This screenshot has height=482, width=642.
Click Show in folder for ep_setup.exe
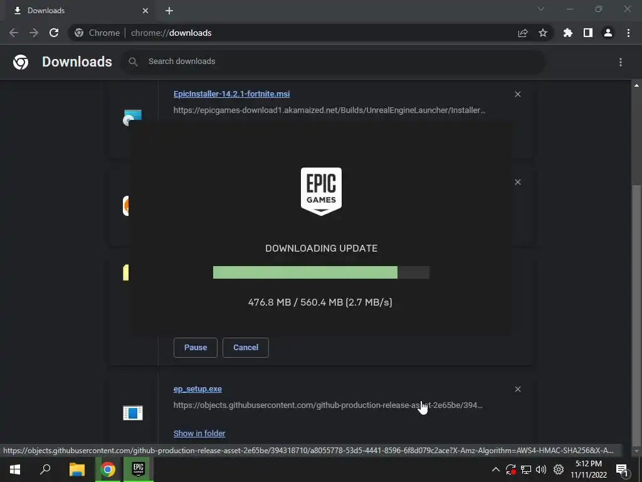click(199, 433)
